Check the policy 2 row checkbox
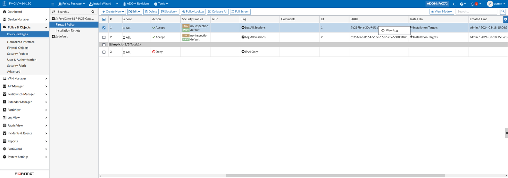This screenshot has height=178, width=508. click(104, 37)
